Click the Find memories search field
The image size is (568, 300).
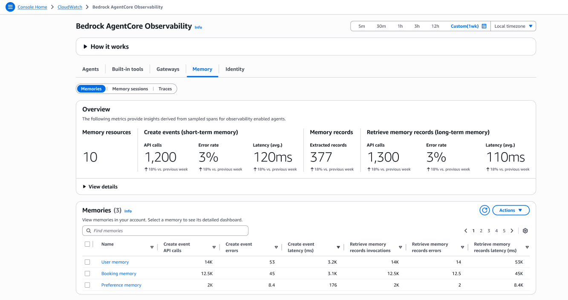coord(165,231)
